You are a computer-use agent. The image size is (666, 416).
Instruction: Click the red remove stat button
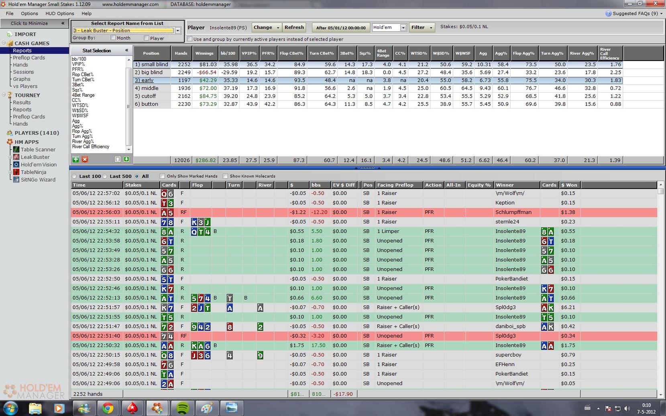point(85,160)
